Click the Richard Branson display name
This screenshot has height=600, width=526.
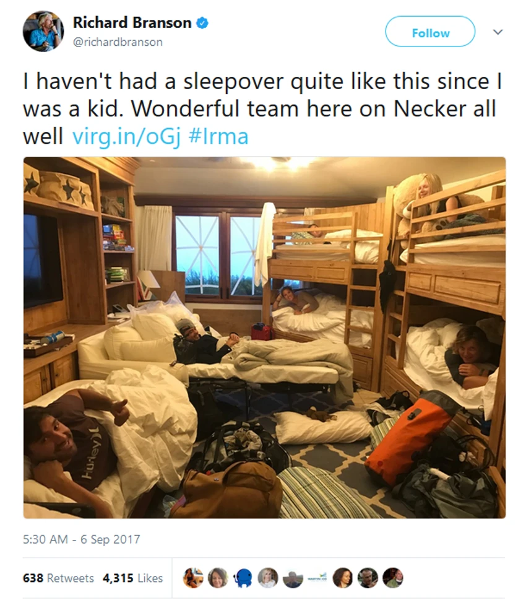pos(132,23)
